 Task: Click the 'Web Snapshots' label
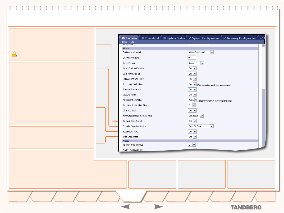[x=130, y=137]
